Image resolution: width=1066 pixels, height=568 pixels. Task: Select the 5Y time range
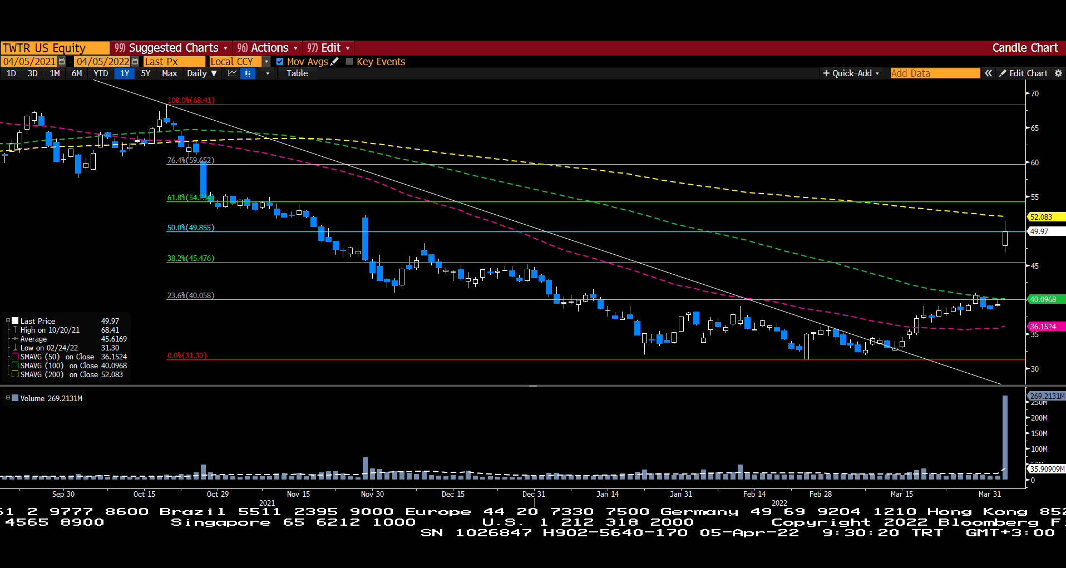coord(146,73)
